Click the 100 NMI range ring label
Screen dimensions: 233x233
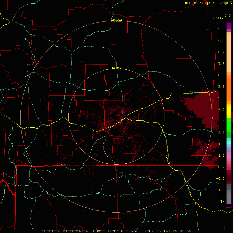tap(116, 20)
